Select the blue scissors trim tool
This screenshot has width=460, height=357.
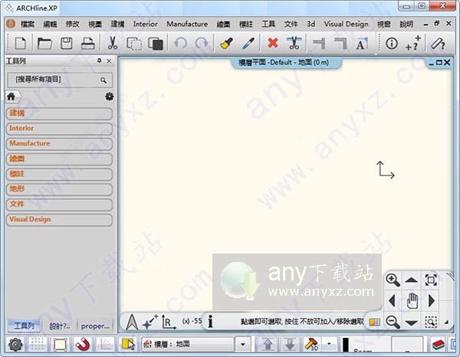(294, 43)
